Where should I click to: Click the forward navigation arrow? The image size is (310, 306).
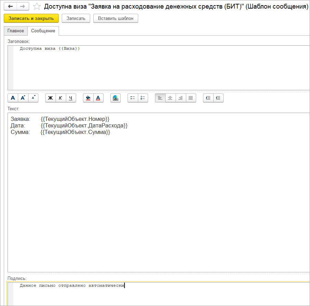23,7
